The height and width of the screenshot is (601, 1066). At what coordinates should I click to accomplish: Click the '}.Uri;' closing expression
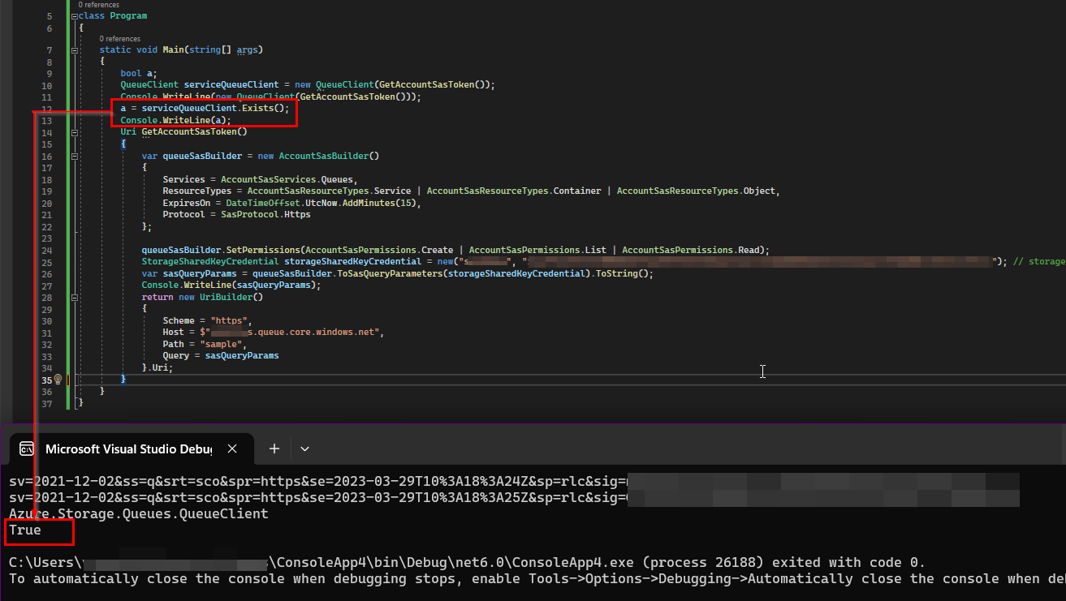[x=158, y=368]
